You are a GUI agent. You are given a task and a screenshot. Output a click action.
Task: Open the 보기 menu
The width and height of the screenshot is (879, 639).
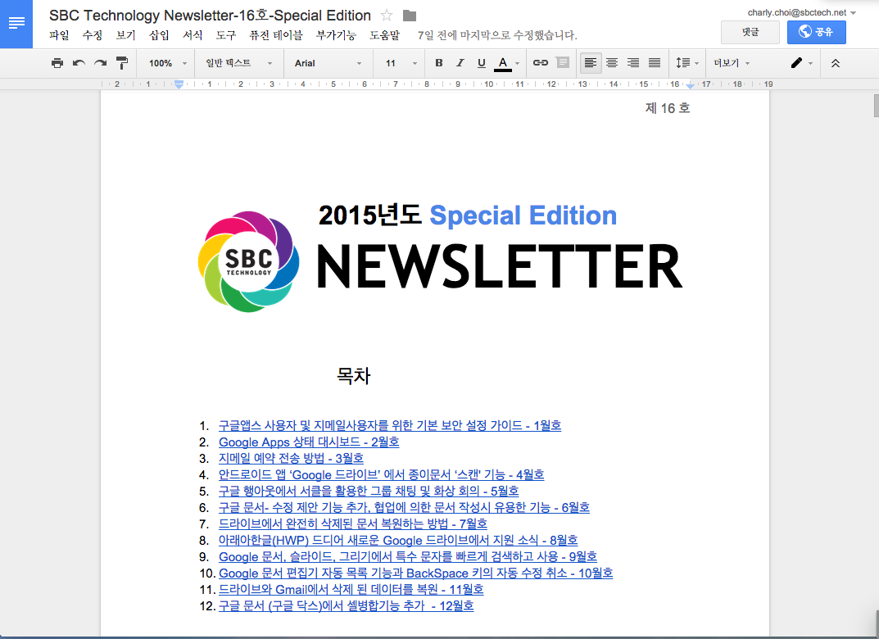pyautogui.click(x=125, y=35)
